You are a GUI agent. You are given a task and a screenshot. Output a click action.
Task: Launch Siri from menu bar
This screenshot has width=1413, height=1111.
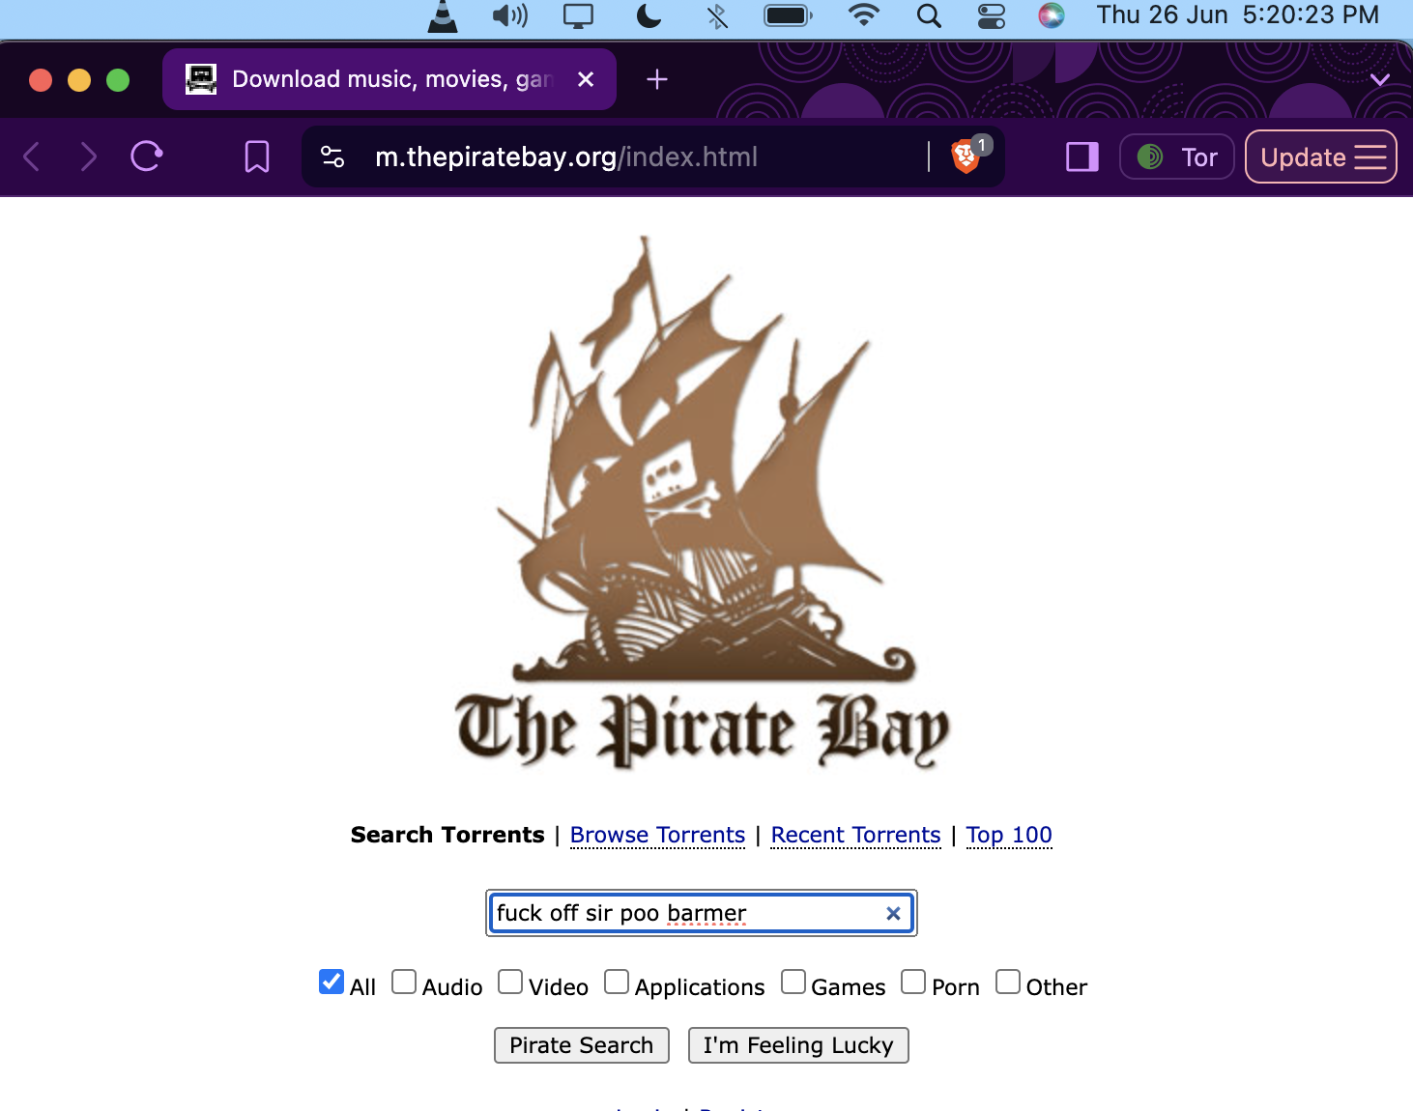point(1052,15)
